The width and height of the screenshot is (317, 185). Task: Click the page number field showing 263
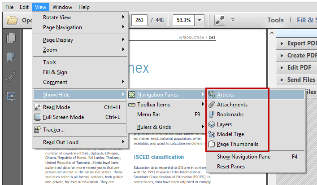(x=139, y=20)
